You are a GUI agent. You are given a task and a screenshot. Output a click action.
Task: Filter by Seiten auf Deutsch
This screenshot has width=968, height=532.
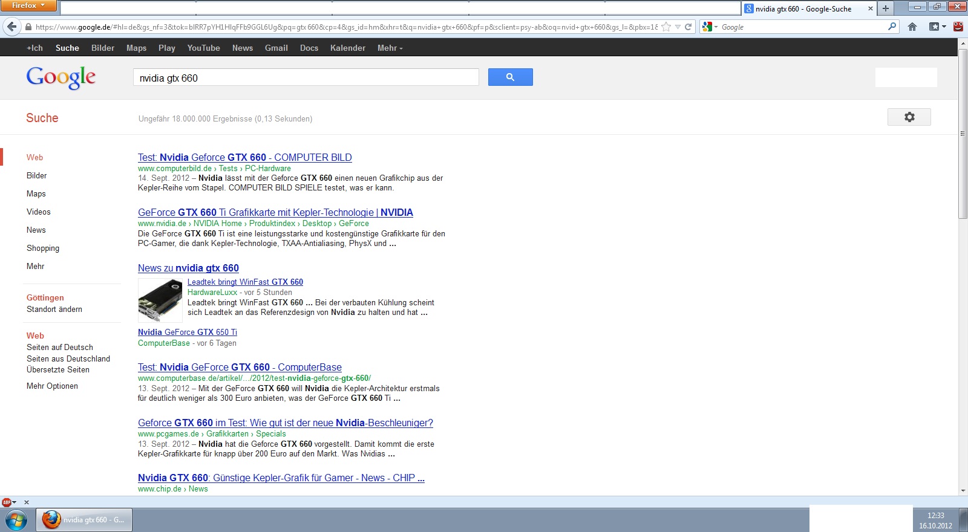[x=60, y=347]
